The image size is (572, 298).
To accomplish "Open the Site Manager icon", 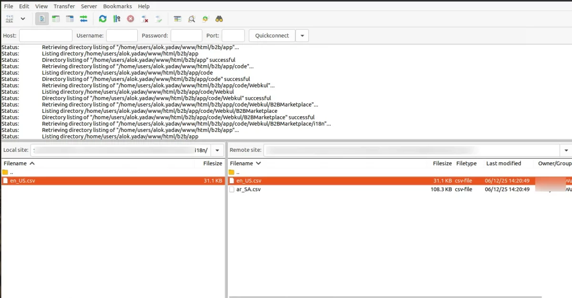I will (10, 19).
